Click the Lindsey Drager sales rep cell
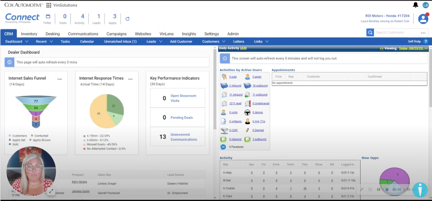This screenshot has width=432, height=201. tap(107, 184)
